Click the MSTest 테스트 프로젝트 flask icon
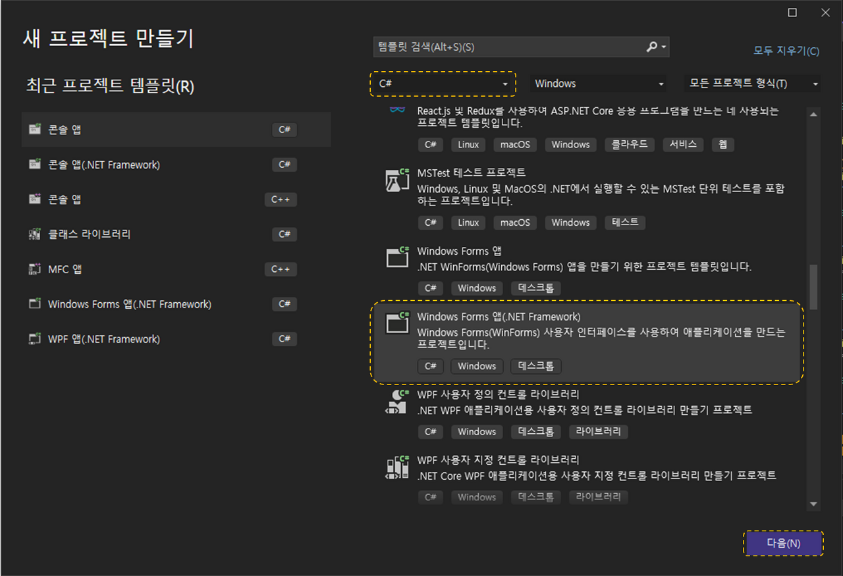The width and height of the screenshot is (843, 576). pyautogui.click(x=397, y=180)
